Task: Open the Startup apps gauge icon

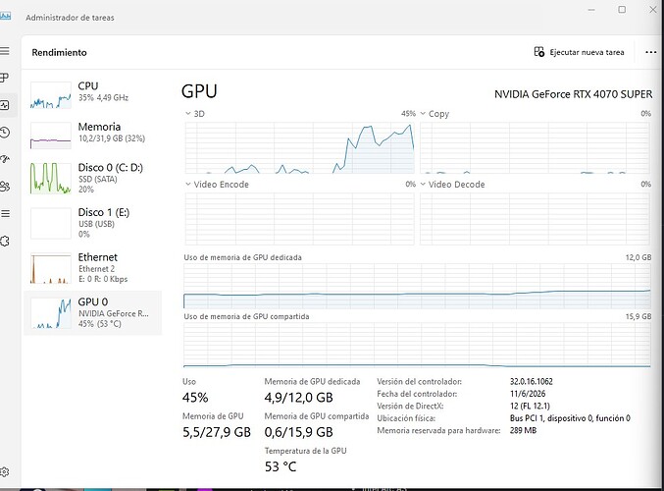Action: tap(5, 159)
